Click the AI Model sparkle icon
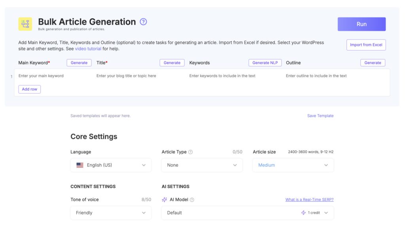The image size is (405, 228). click(164, 200)
